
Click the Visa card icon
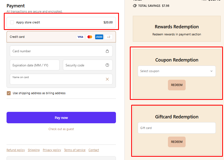pyautogui.click(x=80, y=37)
